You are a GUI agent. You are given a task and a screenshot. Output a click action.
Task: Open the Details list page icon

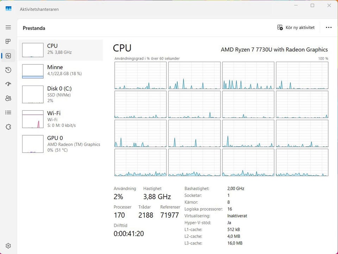coord(8,112)
